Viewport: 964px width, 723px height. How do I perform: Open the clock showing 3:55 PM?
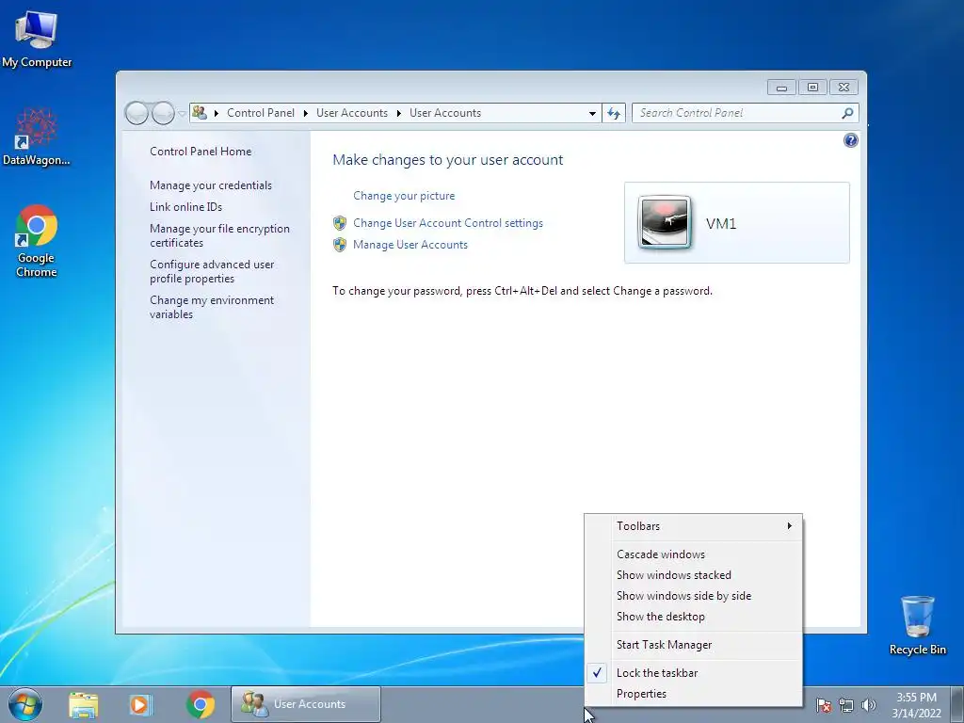tap(916, 705)
